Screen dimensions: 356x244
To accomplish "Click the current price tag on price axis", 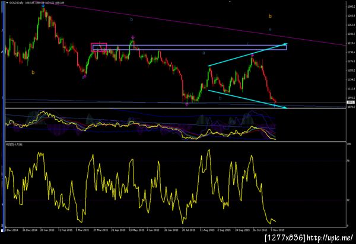I will click(x=351, y=102).
